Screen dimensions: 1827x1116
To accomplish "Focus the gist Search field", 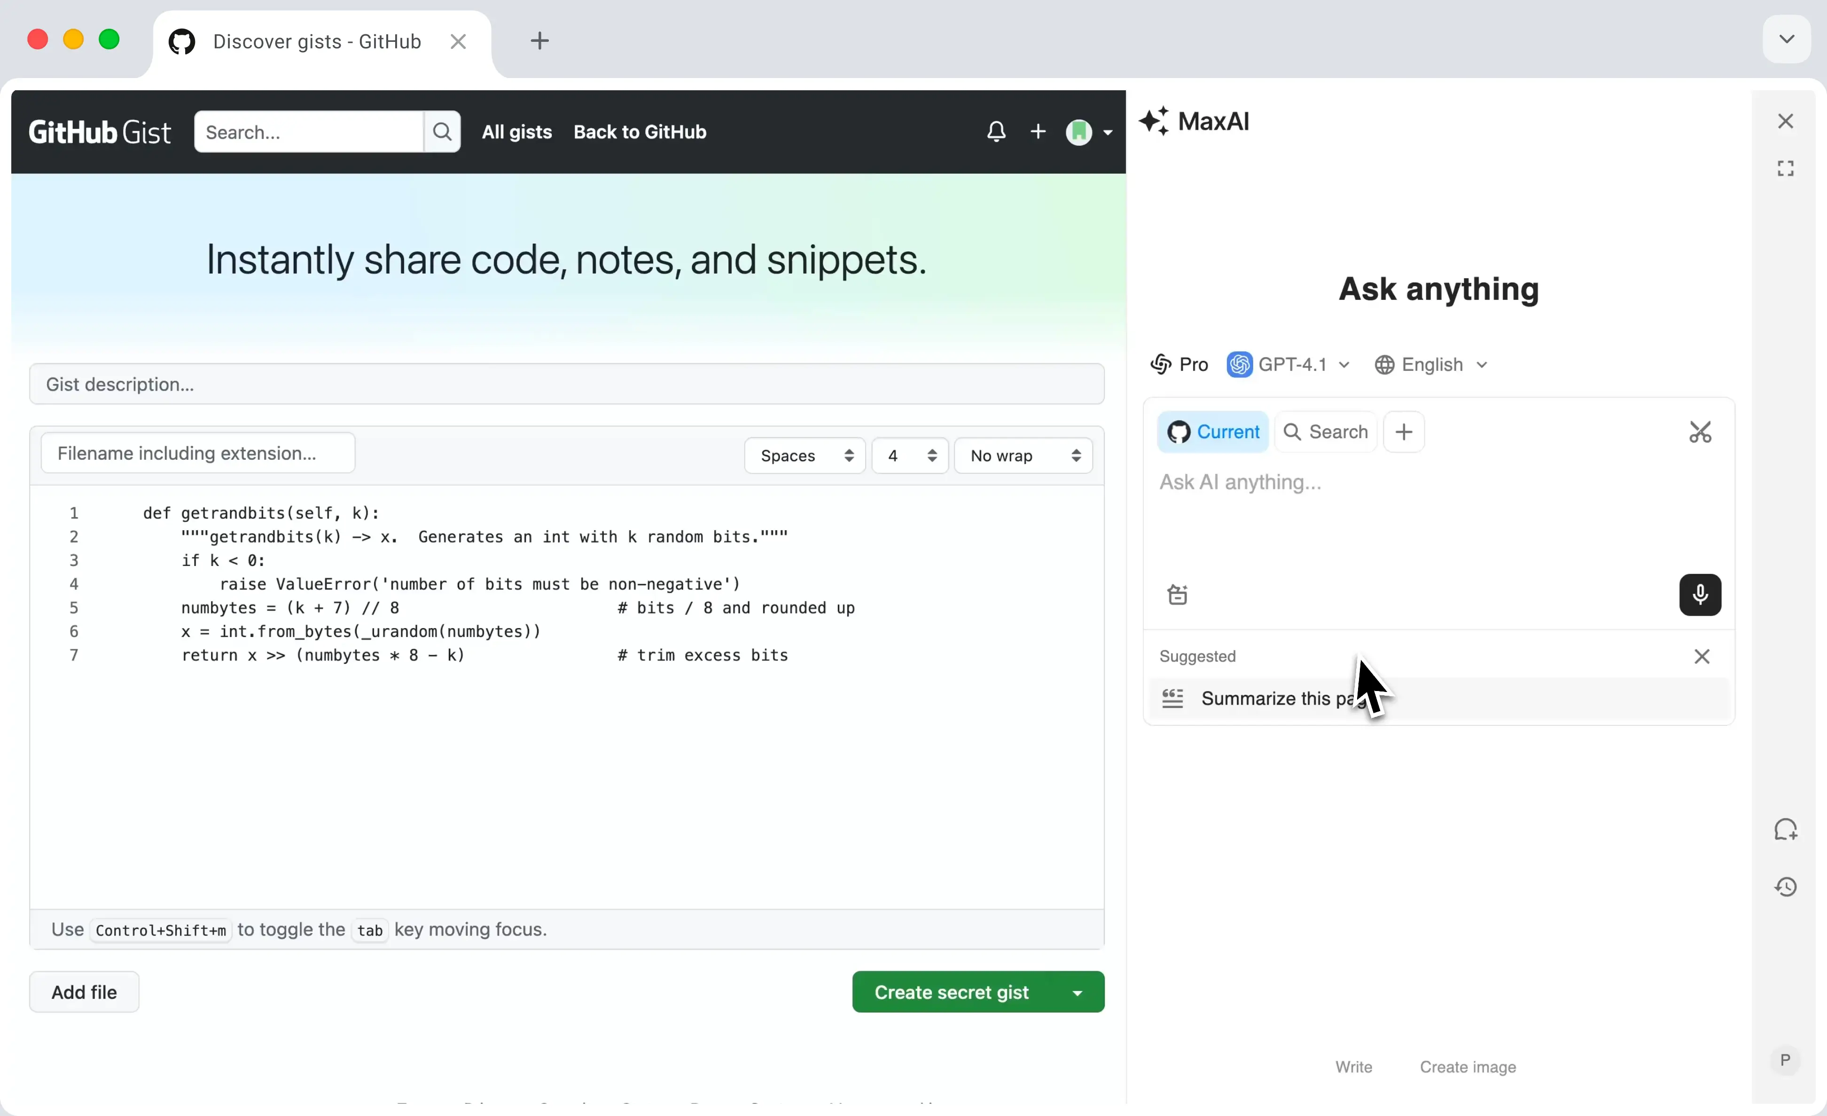I will 309,132.
